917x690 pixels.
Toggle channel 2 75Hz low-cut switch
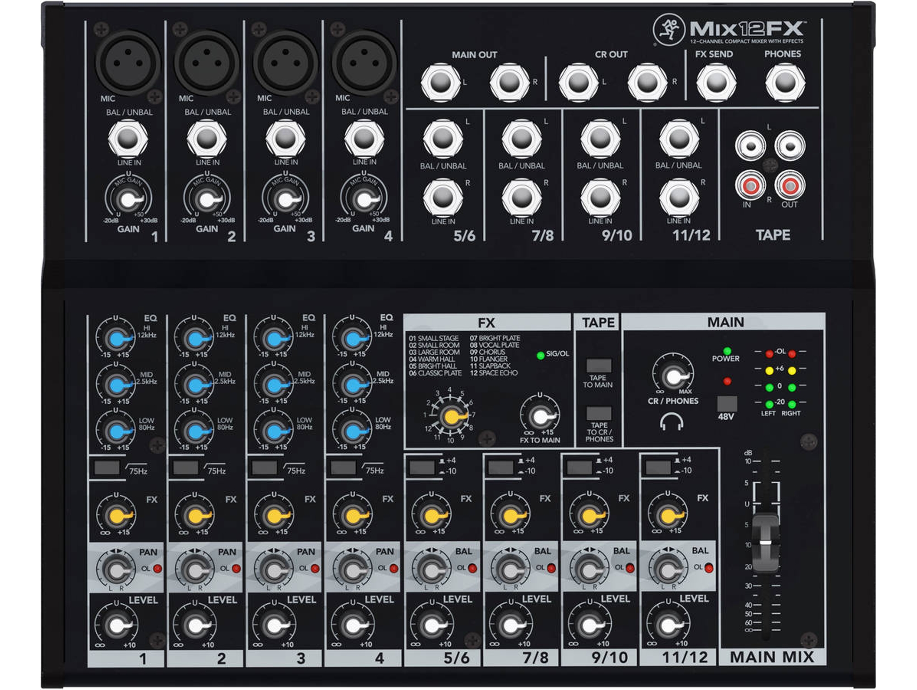tap(185, 468)
